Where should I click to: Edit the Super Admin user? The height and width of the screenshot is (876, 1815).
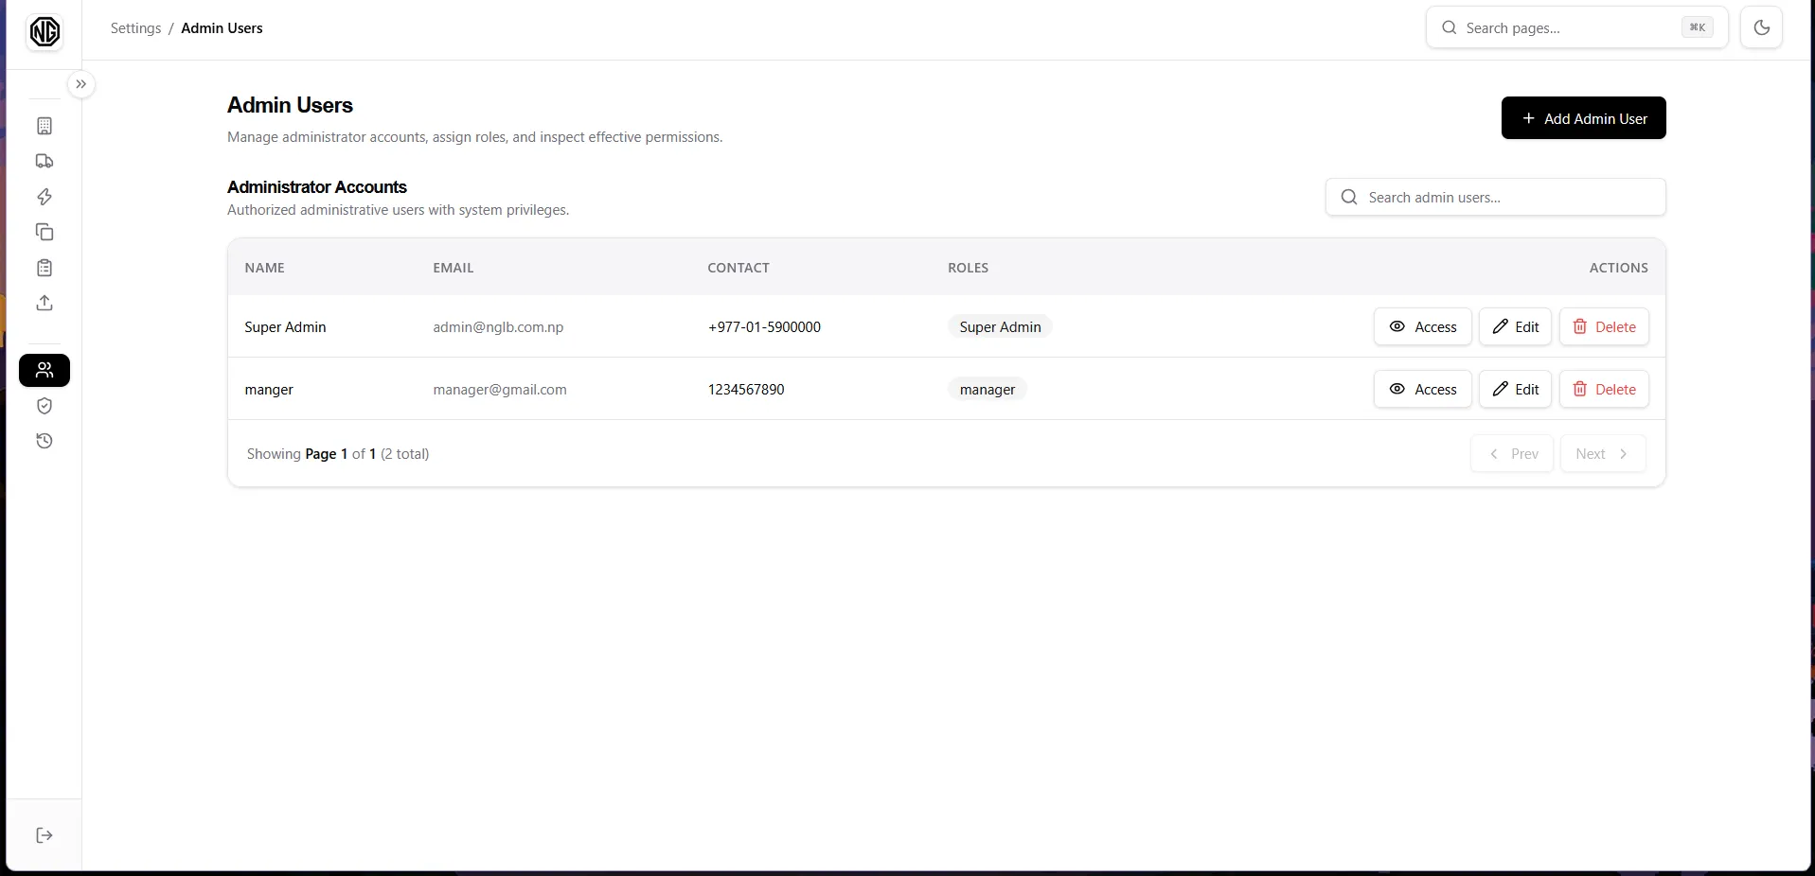point(1515,326)
